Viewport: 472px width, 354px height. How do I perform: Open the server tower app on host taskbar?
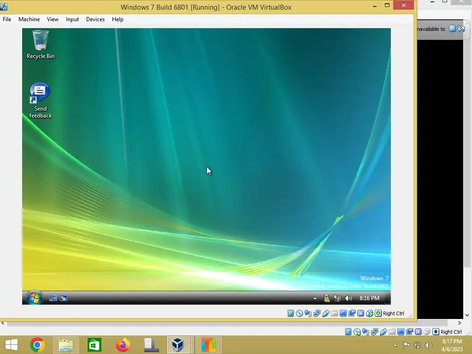pos(151,345)
